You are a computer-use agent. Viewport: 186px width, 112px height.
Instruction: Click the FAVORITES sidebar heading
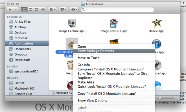click(14, 17)
